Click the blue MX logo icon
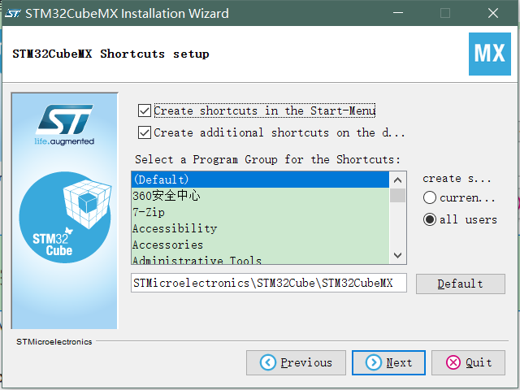 tap(489, 54)
